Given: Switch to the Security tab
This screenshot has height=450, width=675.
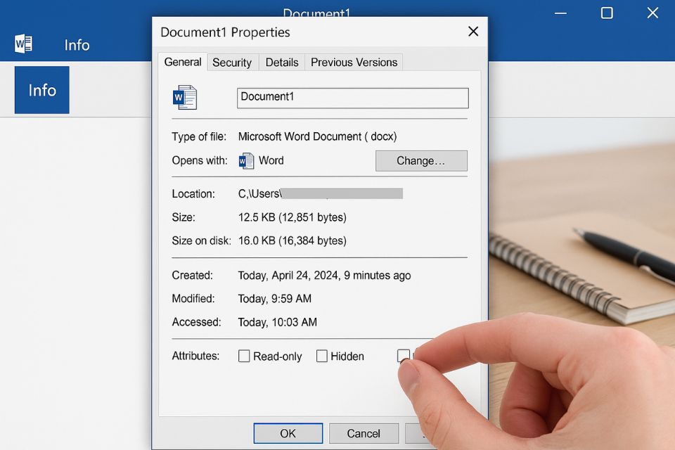Looking at the screenshot, I should (x=233, y=62).
